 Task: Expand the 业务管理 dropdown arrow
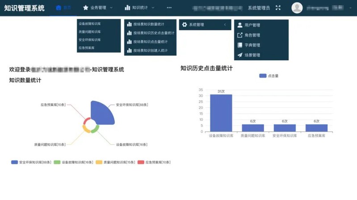111,8
